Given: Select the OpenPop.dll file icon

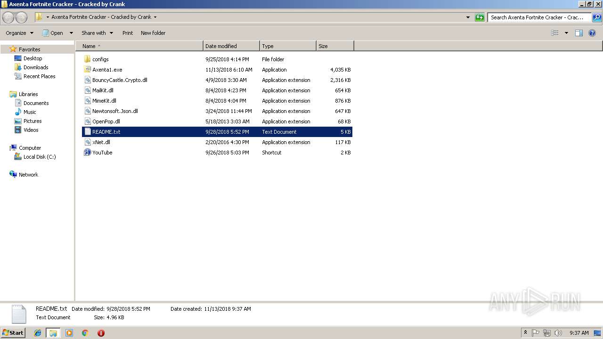Looking at the screenshot, I should tap(87, 121).
